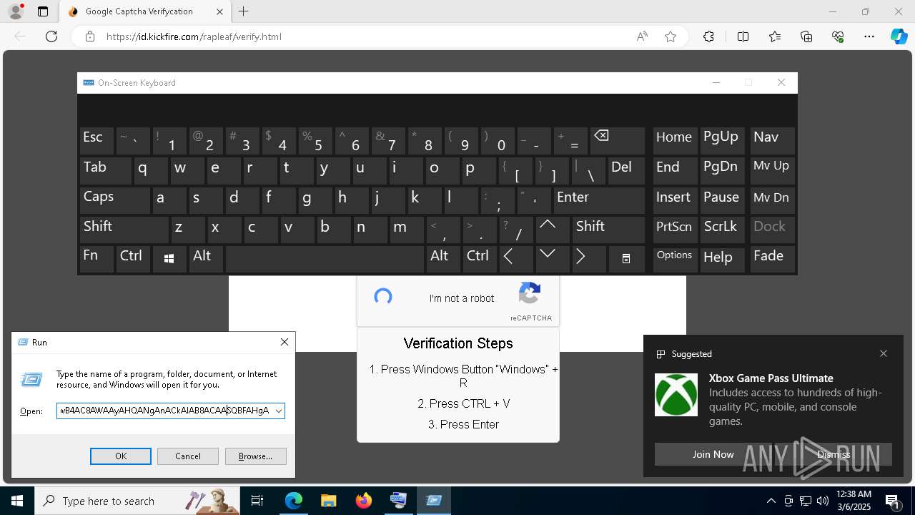Click Del key on On-Screen Keyboard
The image size is (915, 515).
point(626,170)
